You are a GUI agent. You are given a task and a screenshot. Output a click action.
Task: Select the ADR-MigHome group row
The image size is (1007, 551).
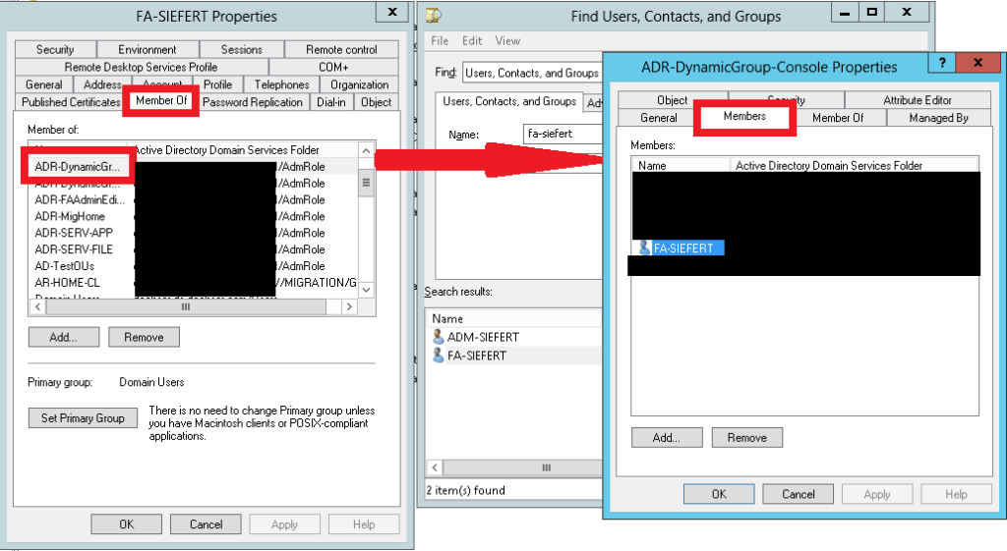[70, 216]
